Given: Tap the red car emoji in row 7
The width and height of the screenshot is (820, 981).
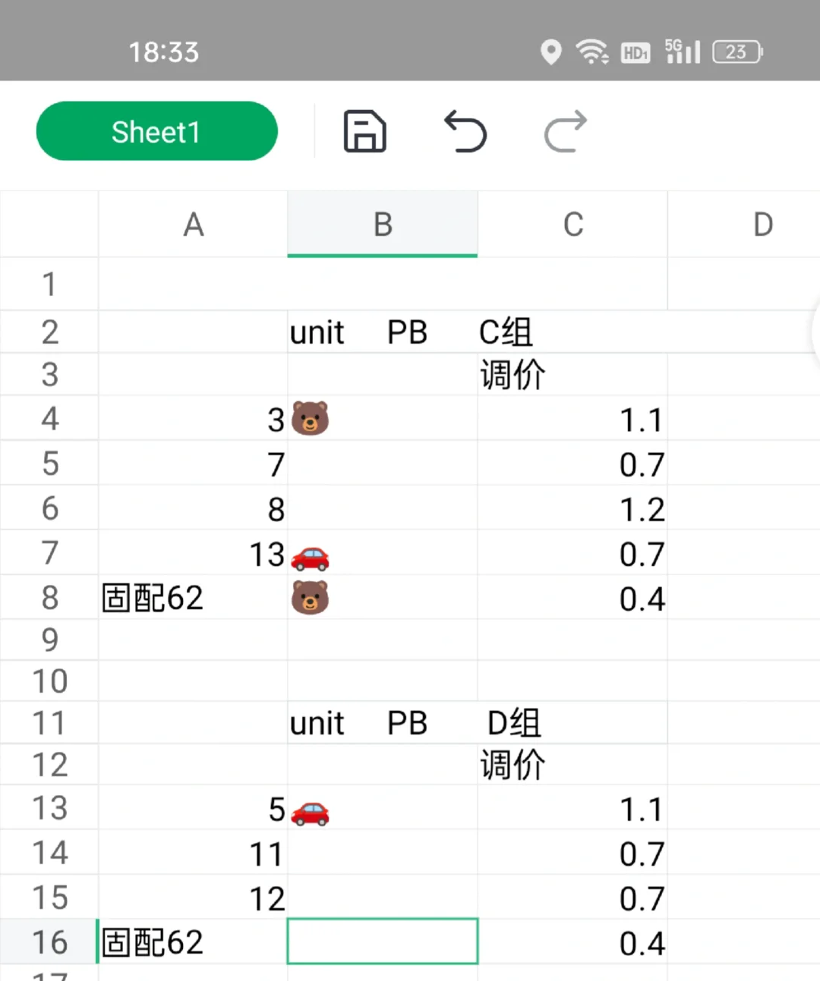Looking at the screenshot, I should 310,558.
